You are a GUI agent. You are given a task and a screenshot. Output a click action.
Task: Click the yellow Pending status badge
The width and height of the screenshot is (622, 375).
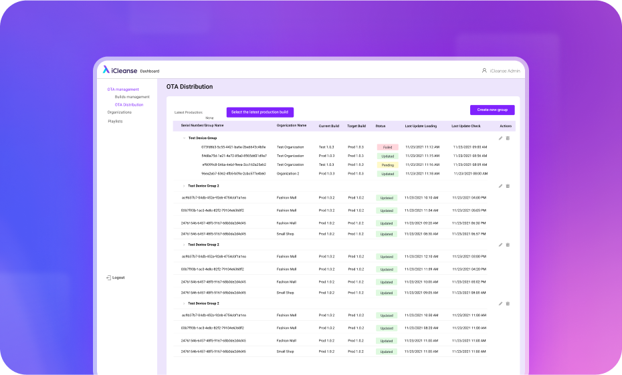point(387,164)
